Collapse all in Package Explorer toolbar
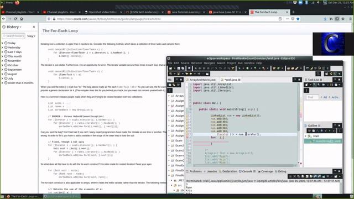Image resolution: width=354 pixels, height=199 pixels. click(170, 85)
